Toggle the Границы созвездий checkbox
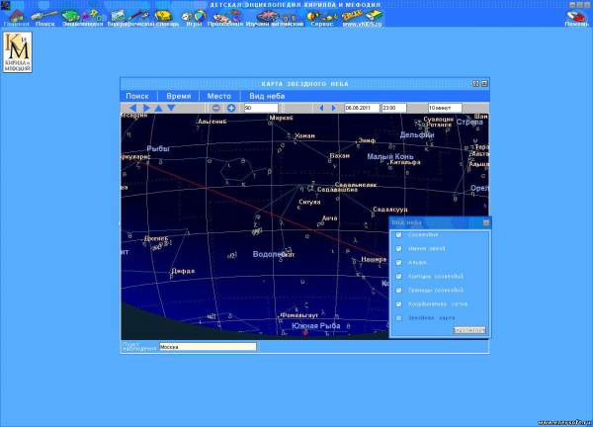This screenshot has height=427, width=593. coord(398,290)
